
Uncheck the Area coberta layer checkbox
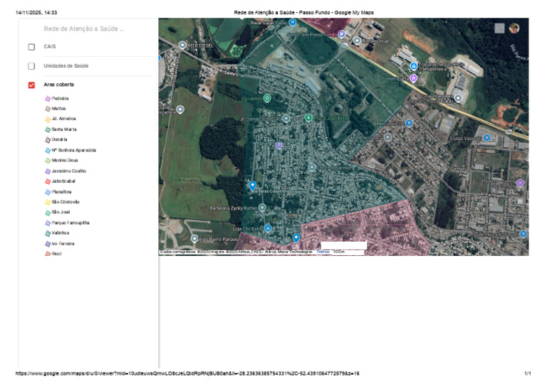31,85
